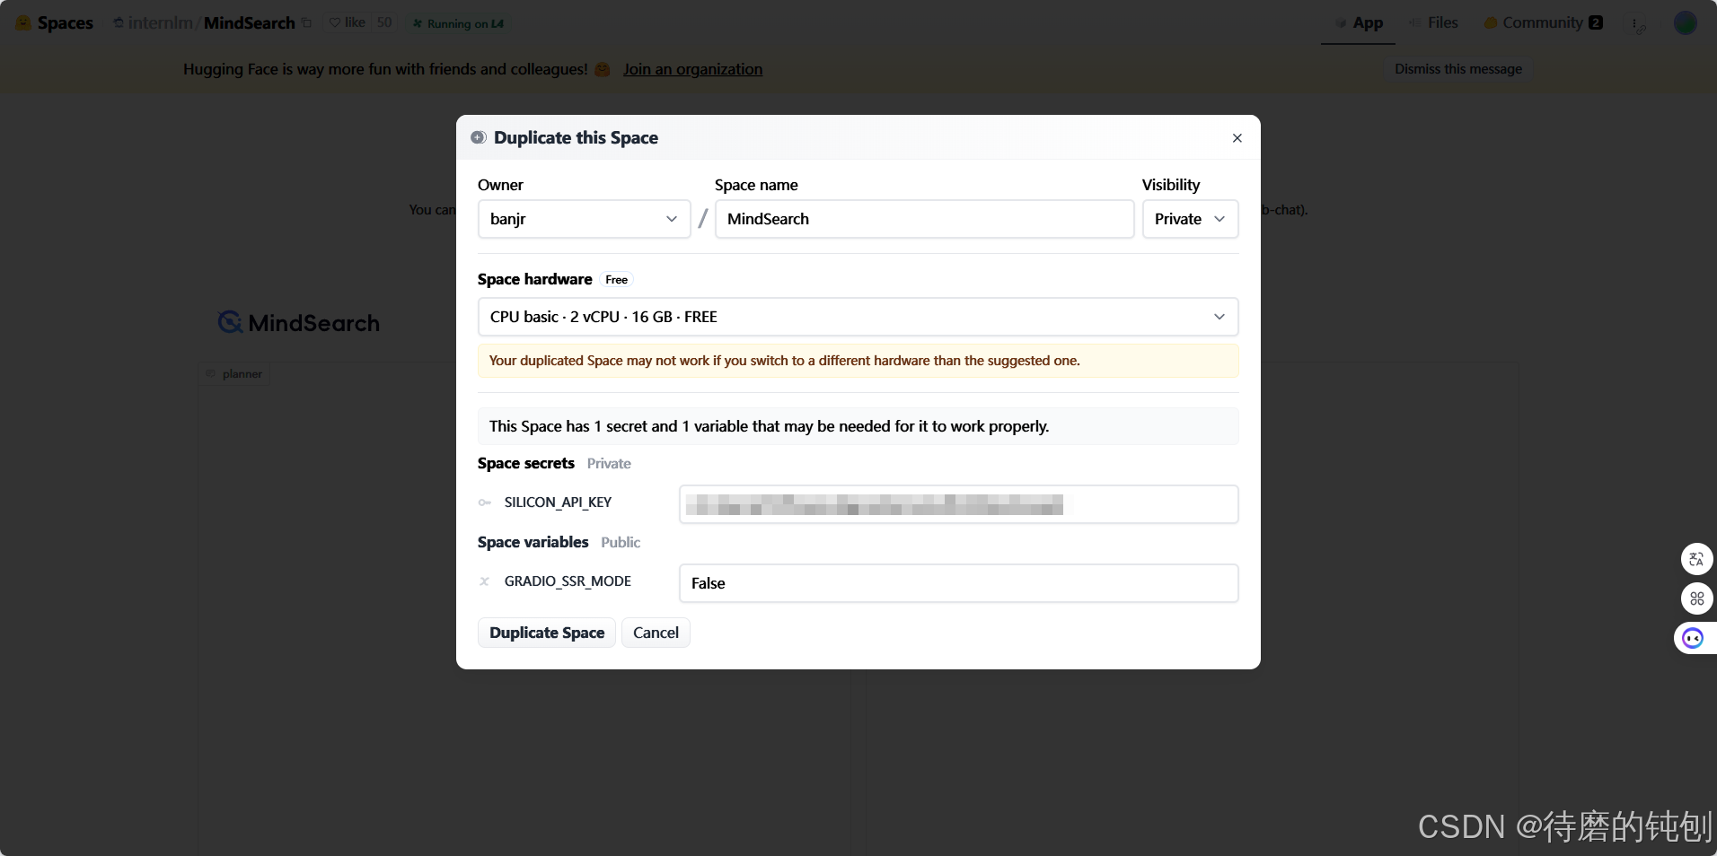Open the Owner dropdown showing banjr
This screenshot has height=856, width=1717.
584,219
